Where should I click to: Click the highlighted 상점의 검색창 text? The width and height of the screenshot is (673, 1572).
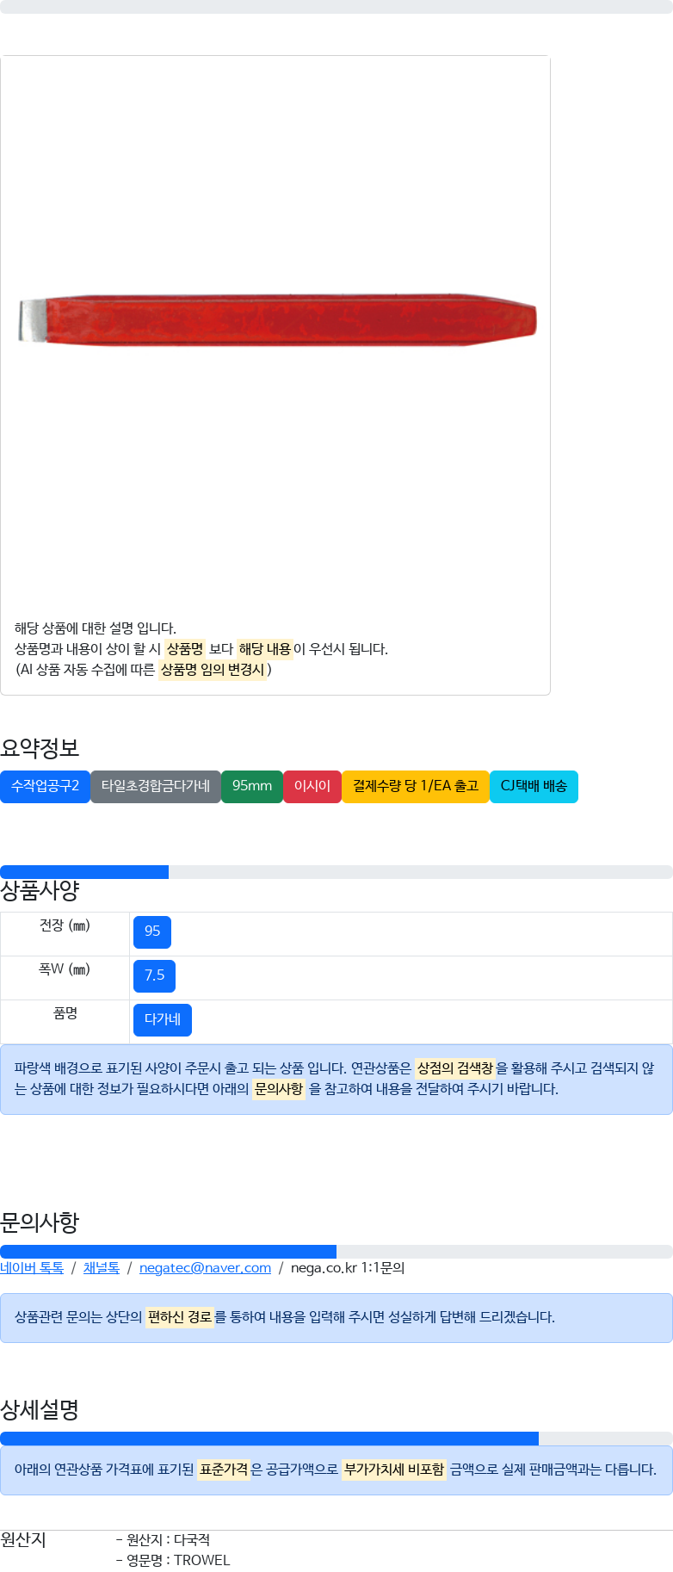[455, 1068]
